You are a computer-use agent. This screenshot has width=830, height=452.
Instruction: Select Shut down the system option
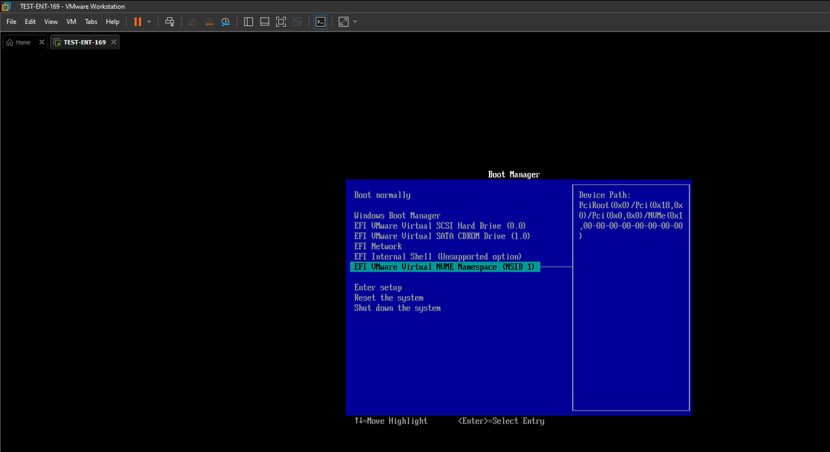pos(397,308)
